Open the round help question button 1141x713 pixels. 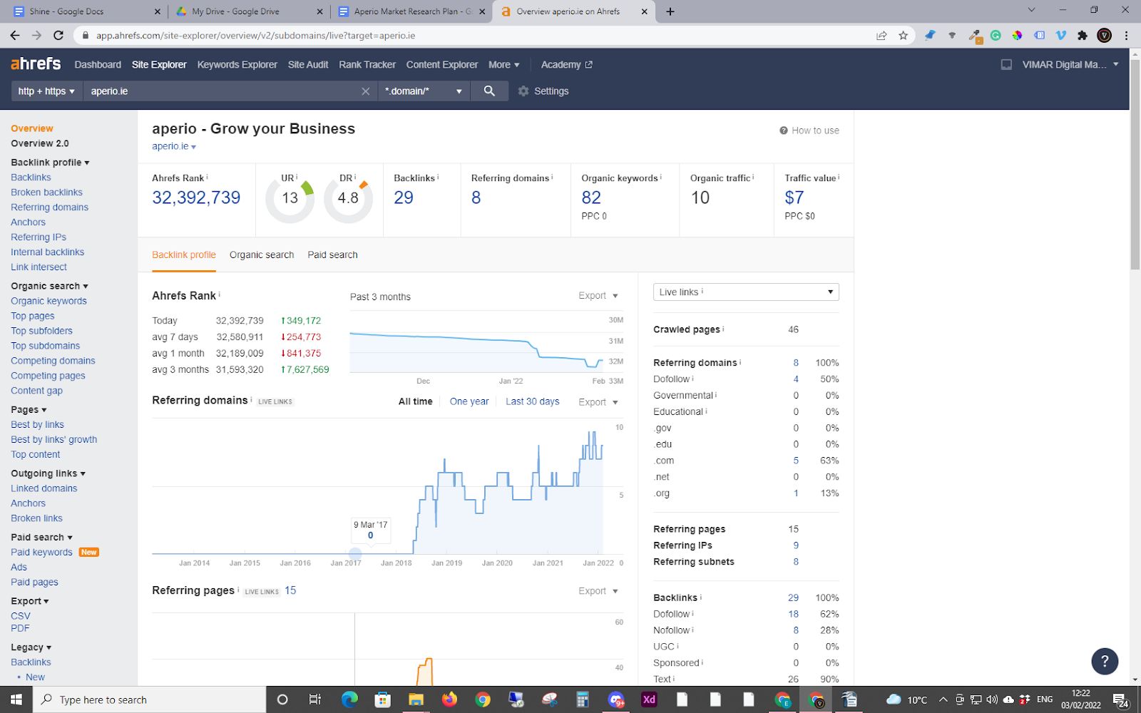[x=1105, y=661]
